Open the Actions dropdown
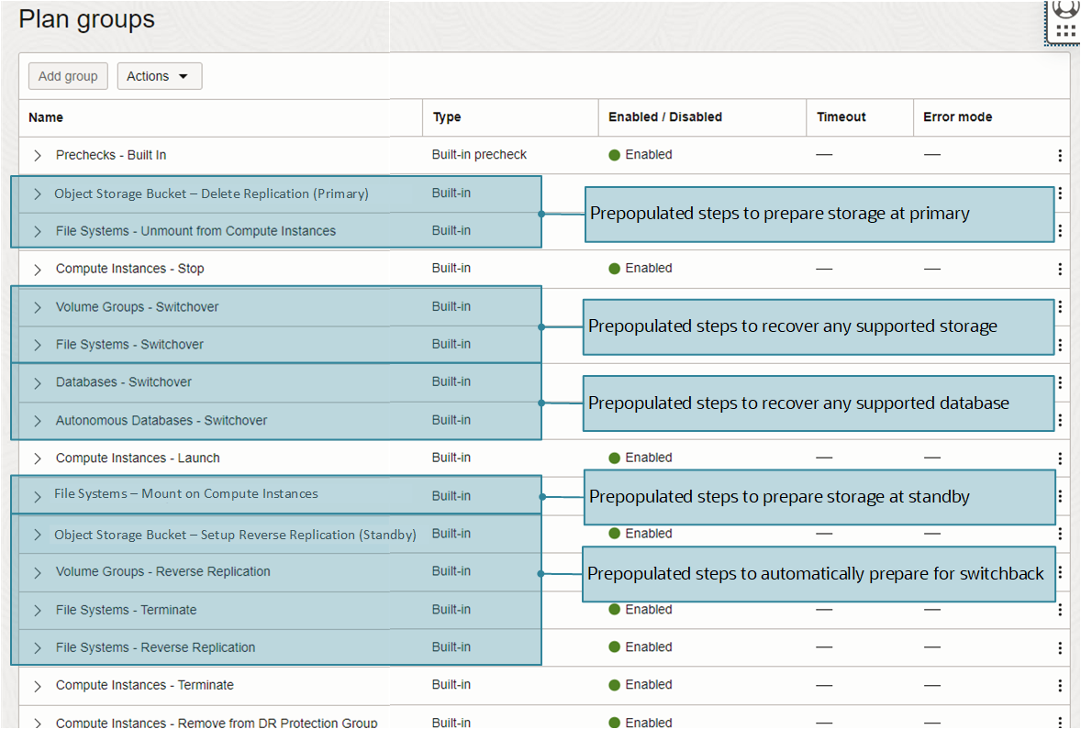1081x729 pixels. 159,76
